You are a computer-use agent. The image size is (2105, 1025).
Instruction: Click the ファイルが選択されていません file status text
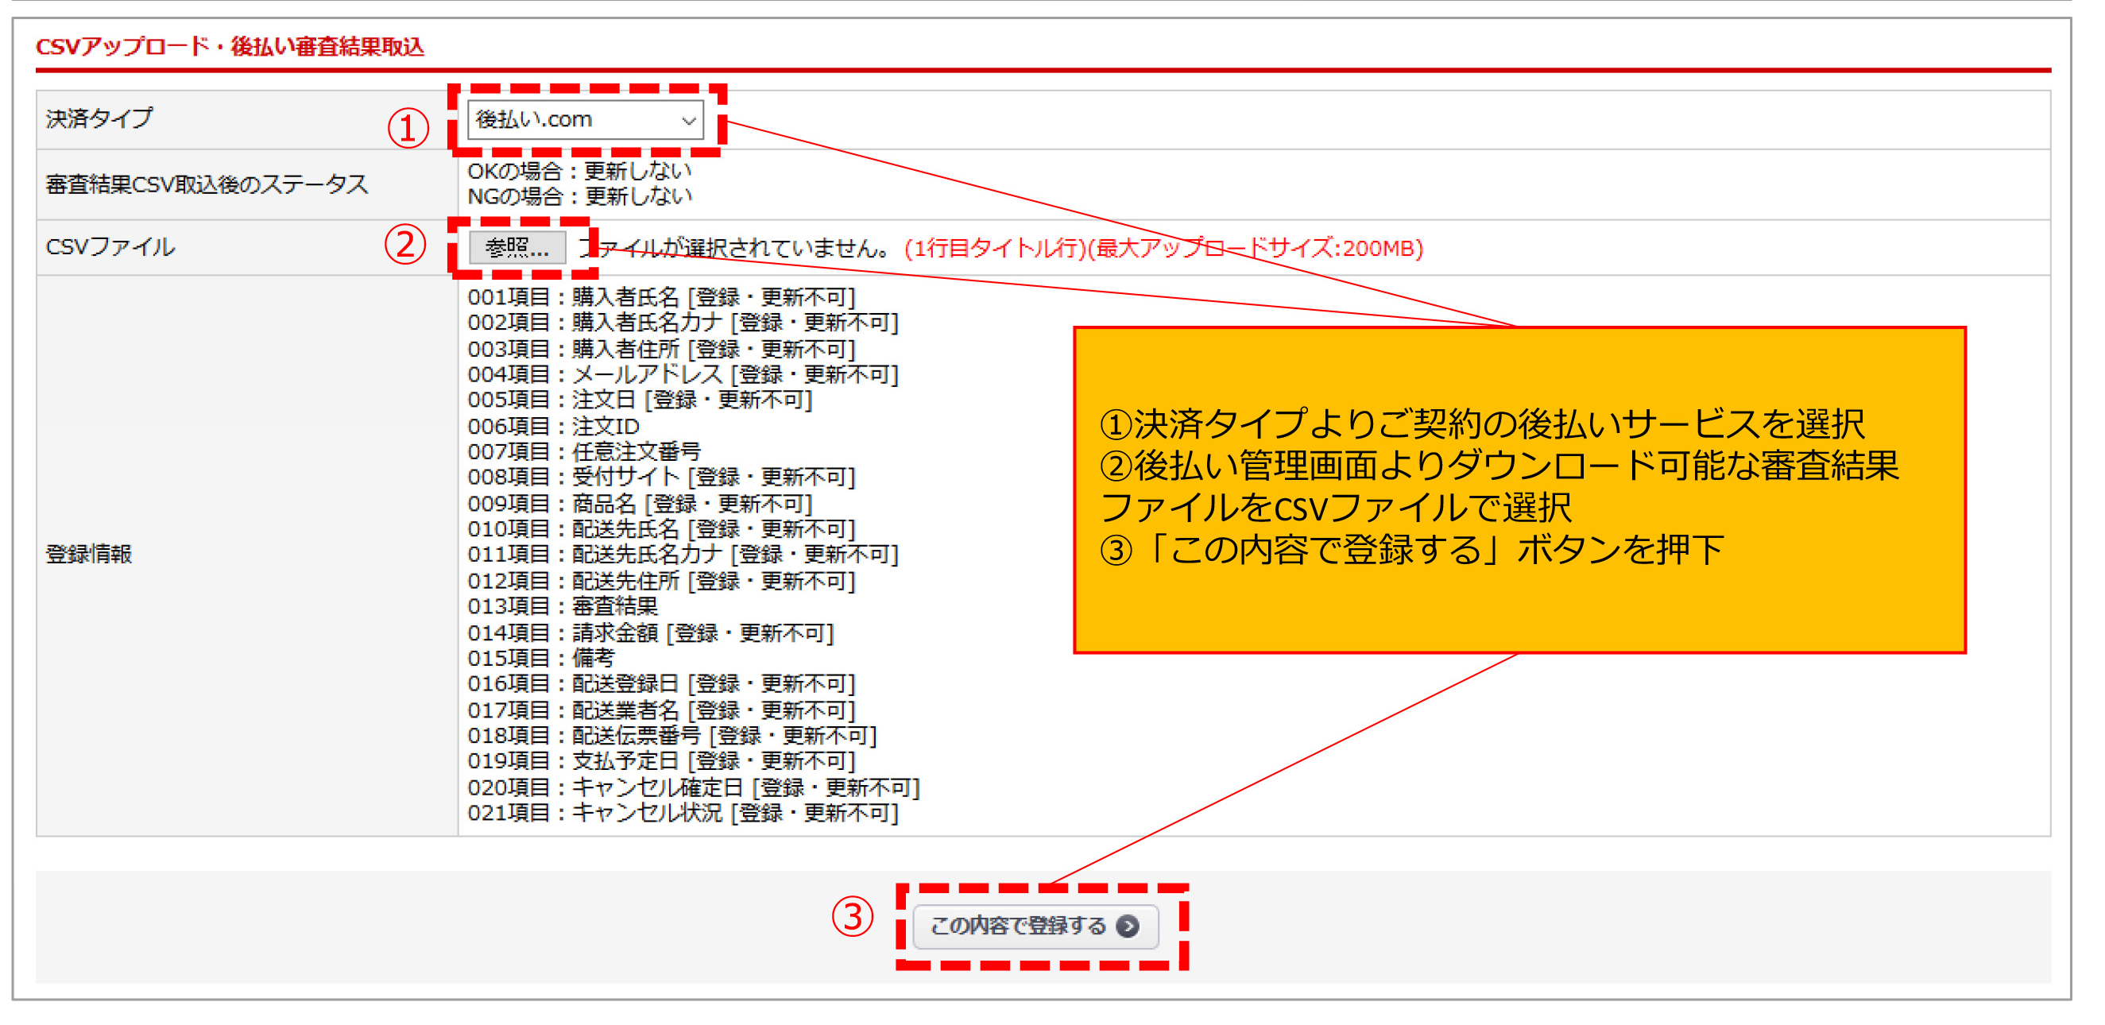pos(736,248)
